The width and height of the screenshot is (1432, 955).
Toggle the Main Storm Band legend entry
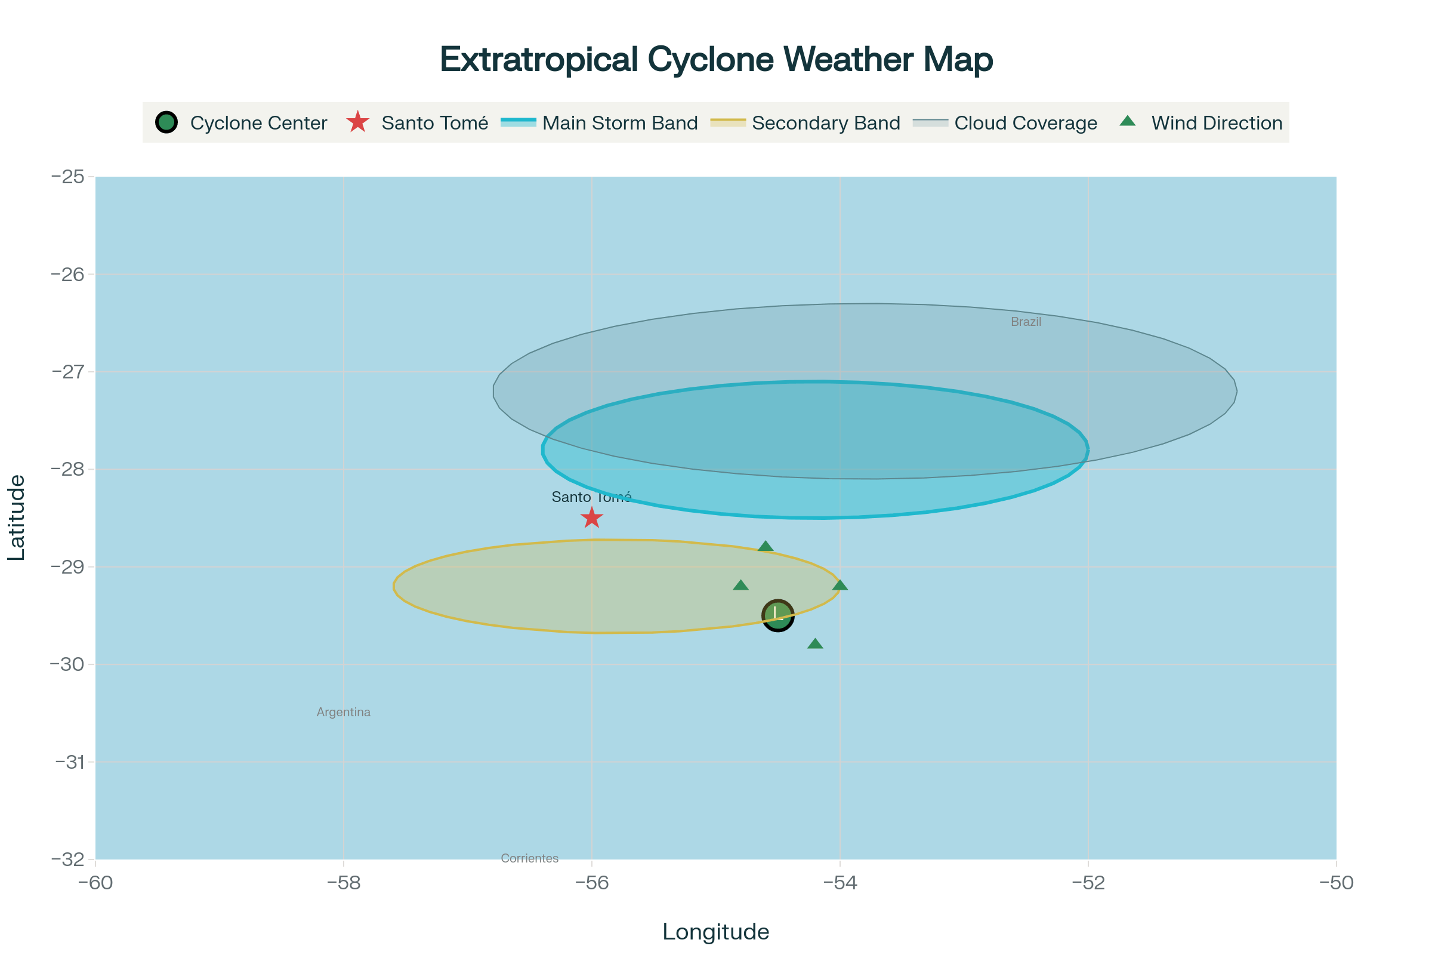coord(599,122)
